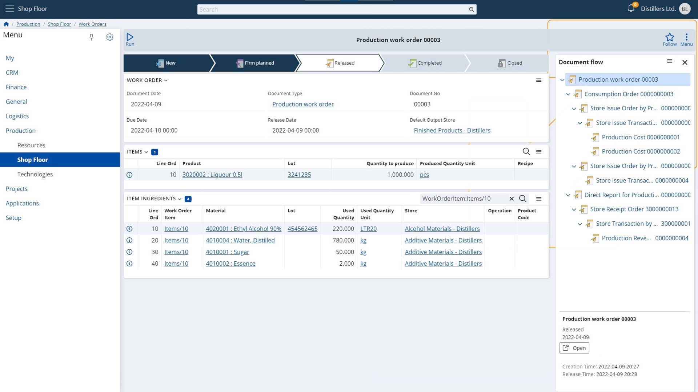Click the settings gear in the Menu panel
The height and width of the screenshot is (392, 698).
click(x=109, y=37)
